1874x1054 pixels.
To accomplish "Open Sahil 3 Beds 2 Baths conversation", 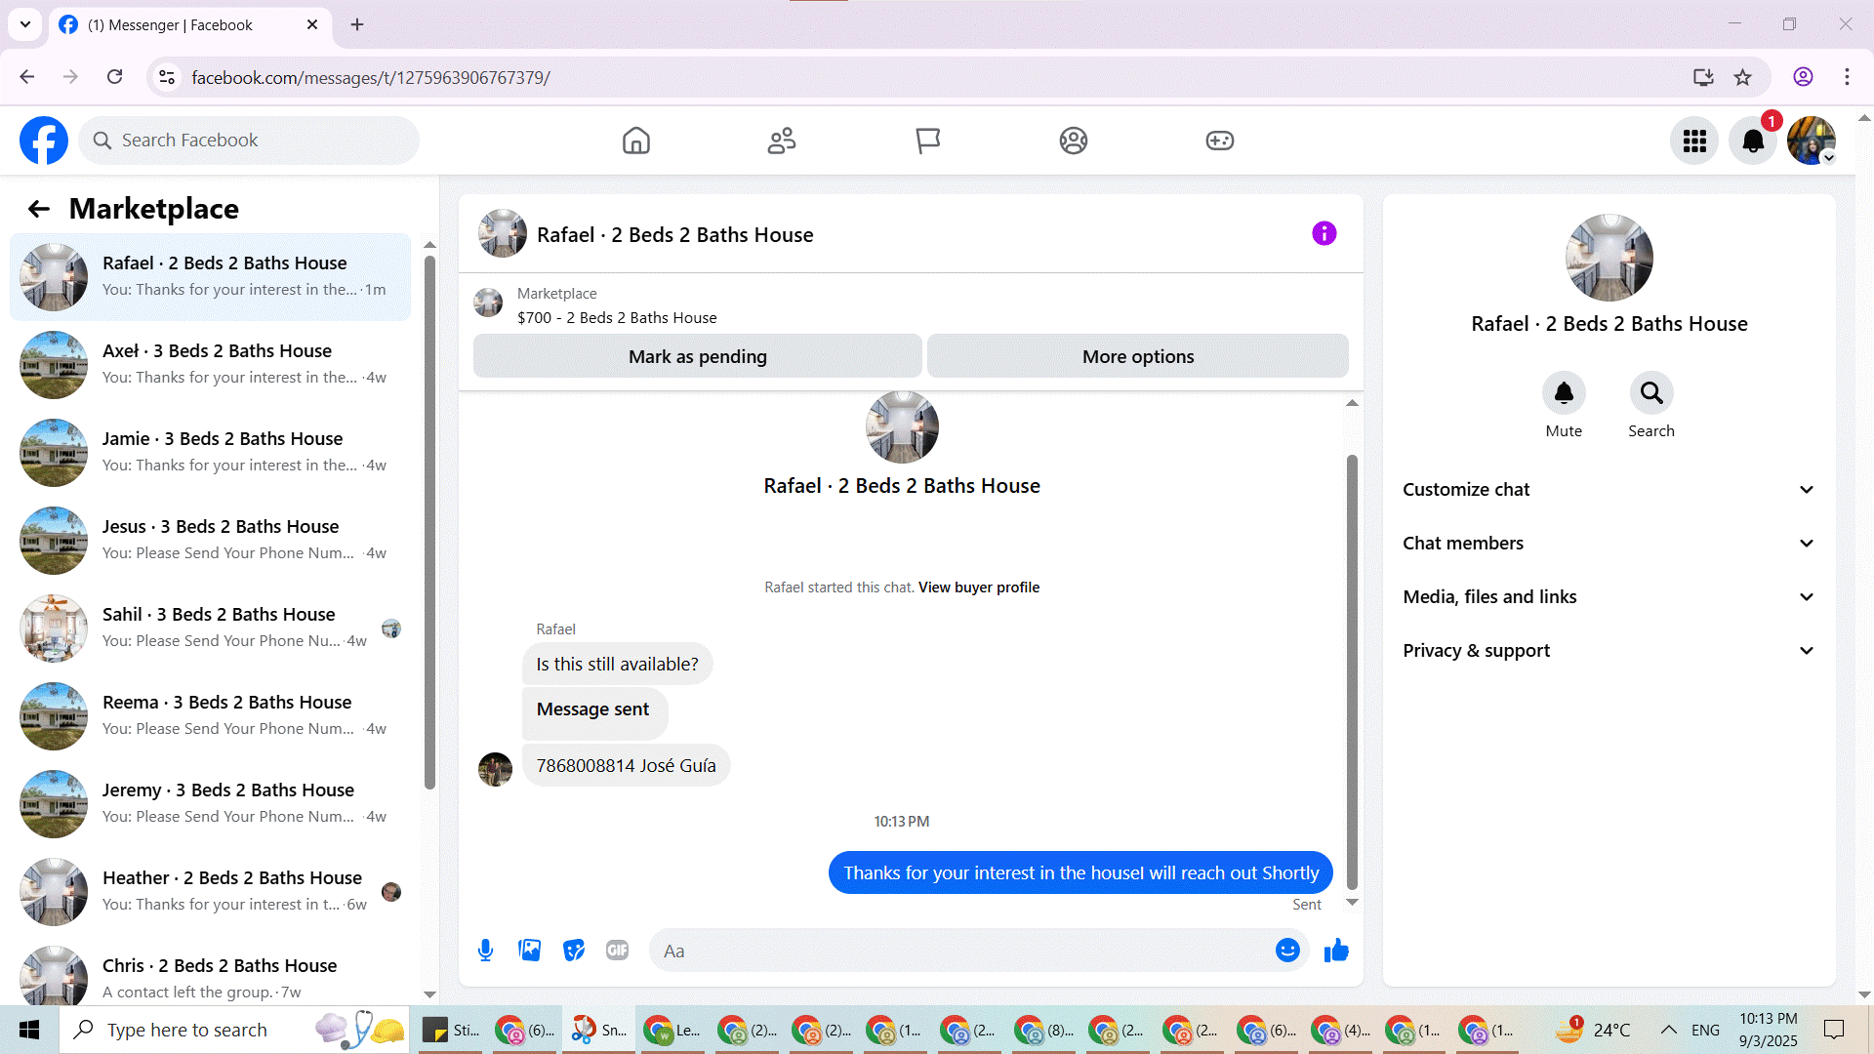I will tap(210, 628).
